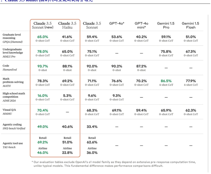Select the Gemini 1.5 Pro column header

coord(166,25)
